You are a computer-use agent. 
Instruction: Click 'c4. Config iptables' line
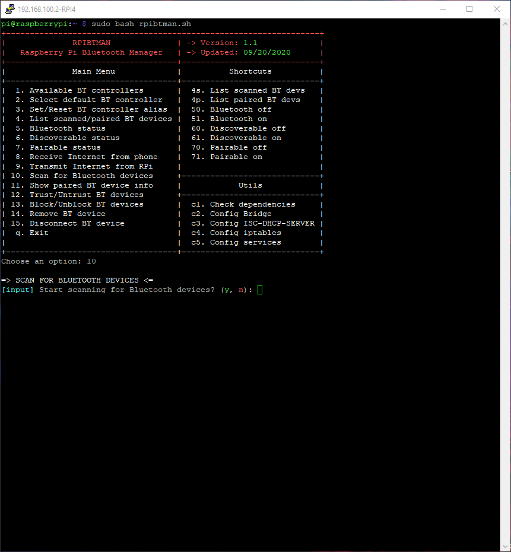[236, 233]
